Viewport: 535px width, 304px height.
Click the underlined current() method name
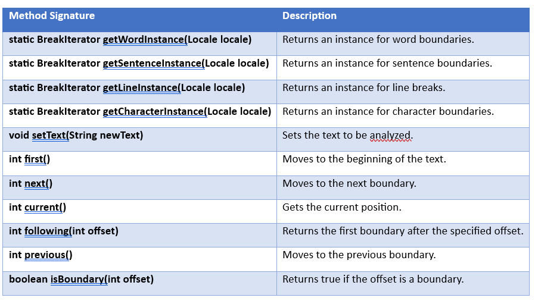click(45, 207)
